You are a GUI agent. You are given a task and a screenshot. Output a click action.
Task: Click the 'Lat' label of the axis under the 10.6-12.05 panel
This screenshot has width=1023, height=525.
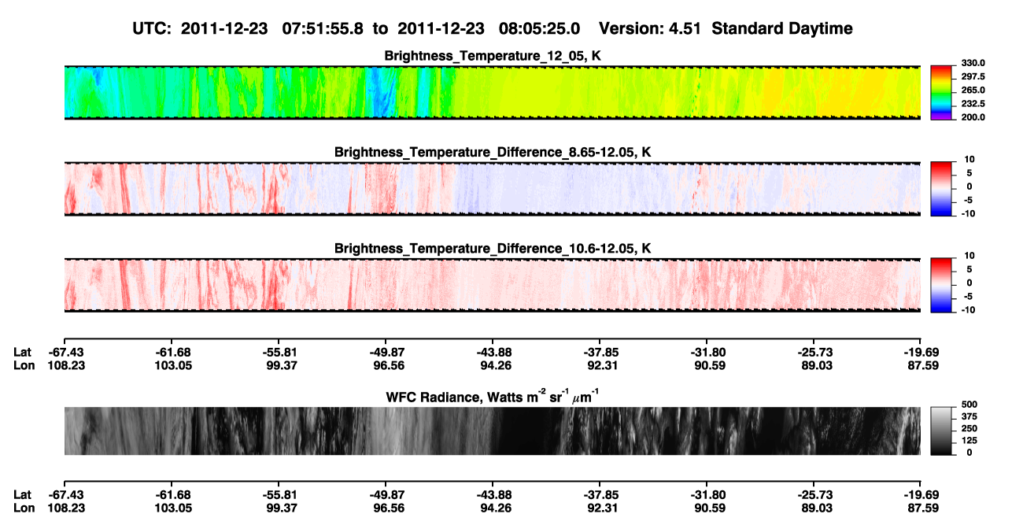click(x=22, y=352)
